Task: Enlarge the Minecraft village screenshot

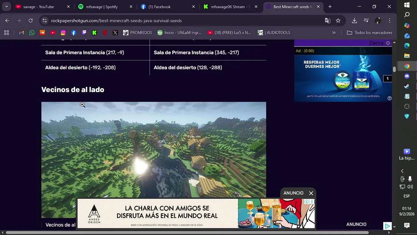Action: [x=154, y=160]
